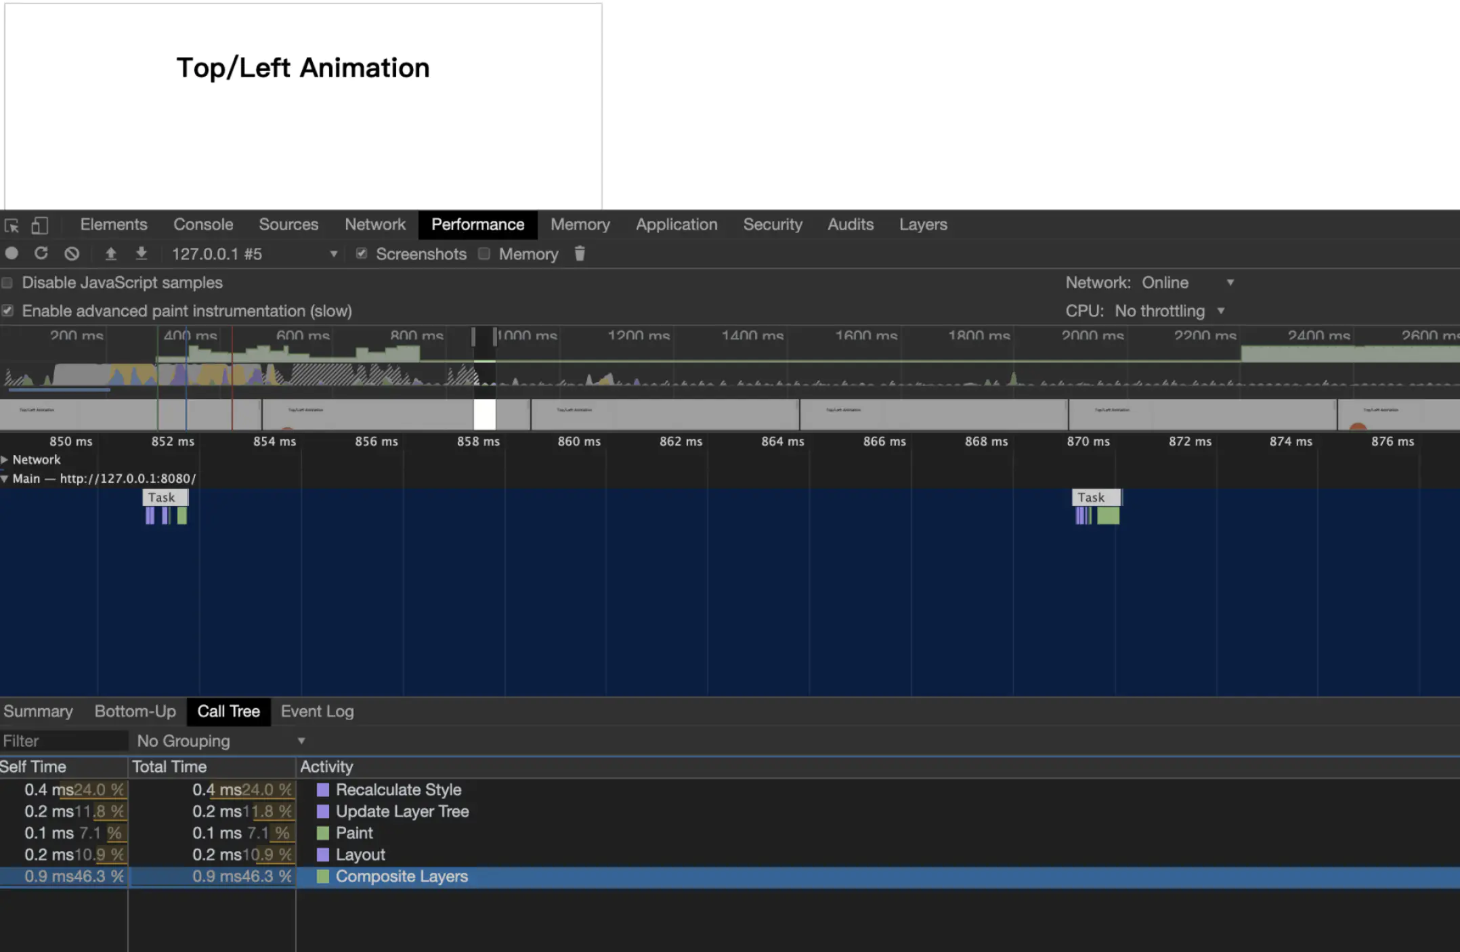Viewport: 1460px width, 952px height.
Task: Open the Bottom-Up tab
Action: [135, 712]
